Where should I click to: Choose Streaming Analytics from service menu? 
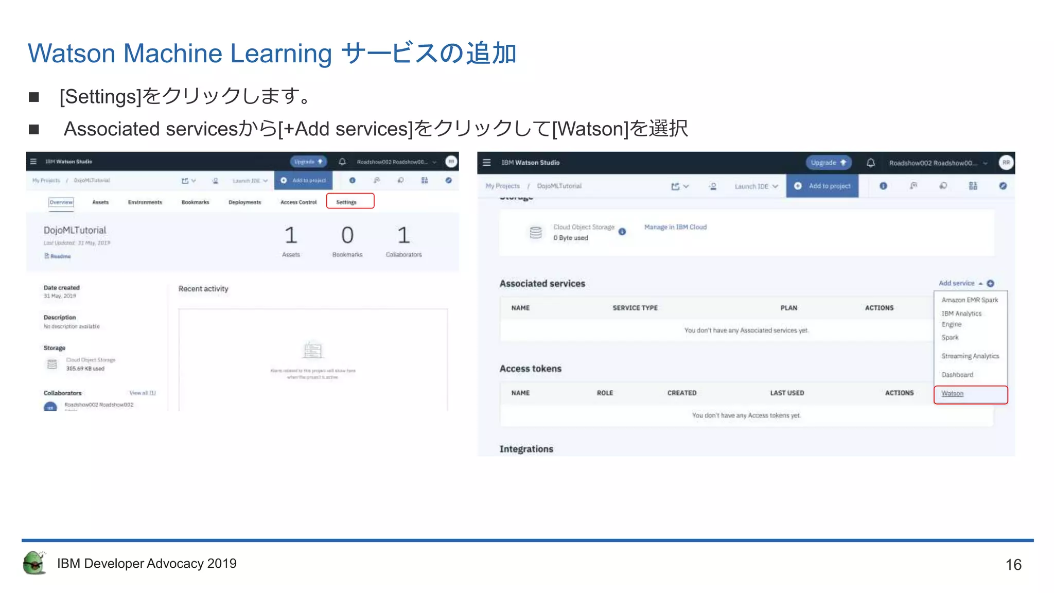(x=970, y=356)
